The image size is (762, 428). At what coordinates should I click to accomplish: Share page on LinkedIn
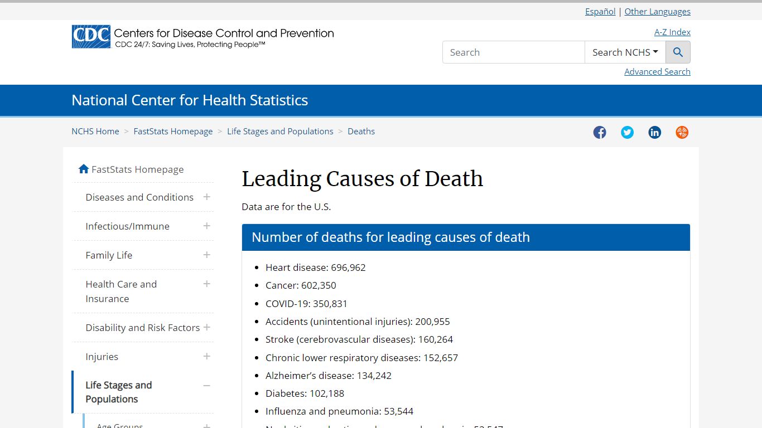click(654, 132)
